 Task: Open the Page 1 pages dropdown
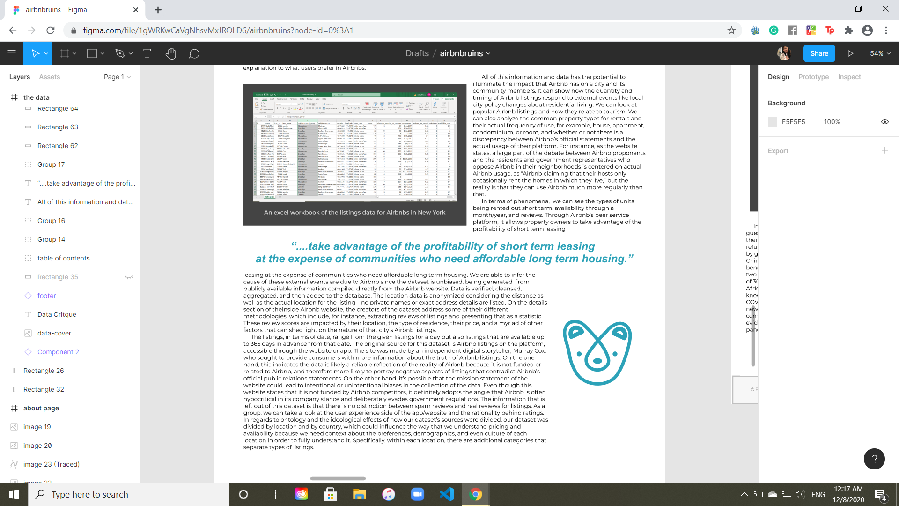click(x=117, y=77)
